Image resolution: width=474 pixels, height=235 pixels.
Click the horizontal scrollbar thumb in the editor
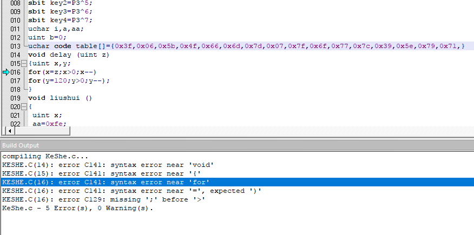pyautogui.click(x=42, y=131)
